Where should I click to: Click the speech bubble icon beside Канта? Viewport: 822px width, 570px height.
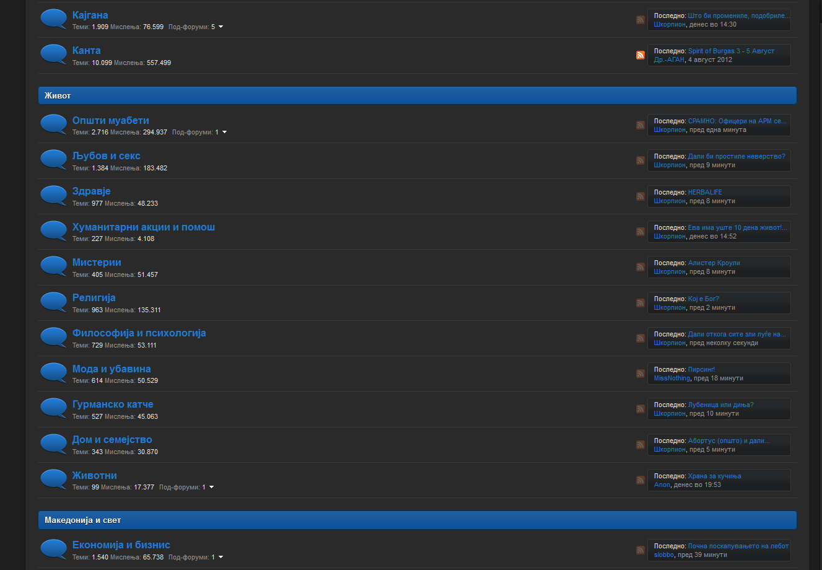pos(54,55)
